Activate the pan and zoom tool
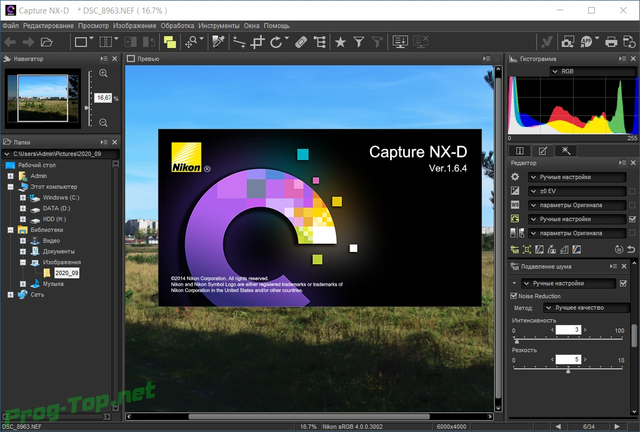 point(191,42)
